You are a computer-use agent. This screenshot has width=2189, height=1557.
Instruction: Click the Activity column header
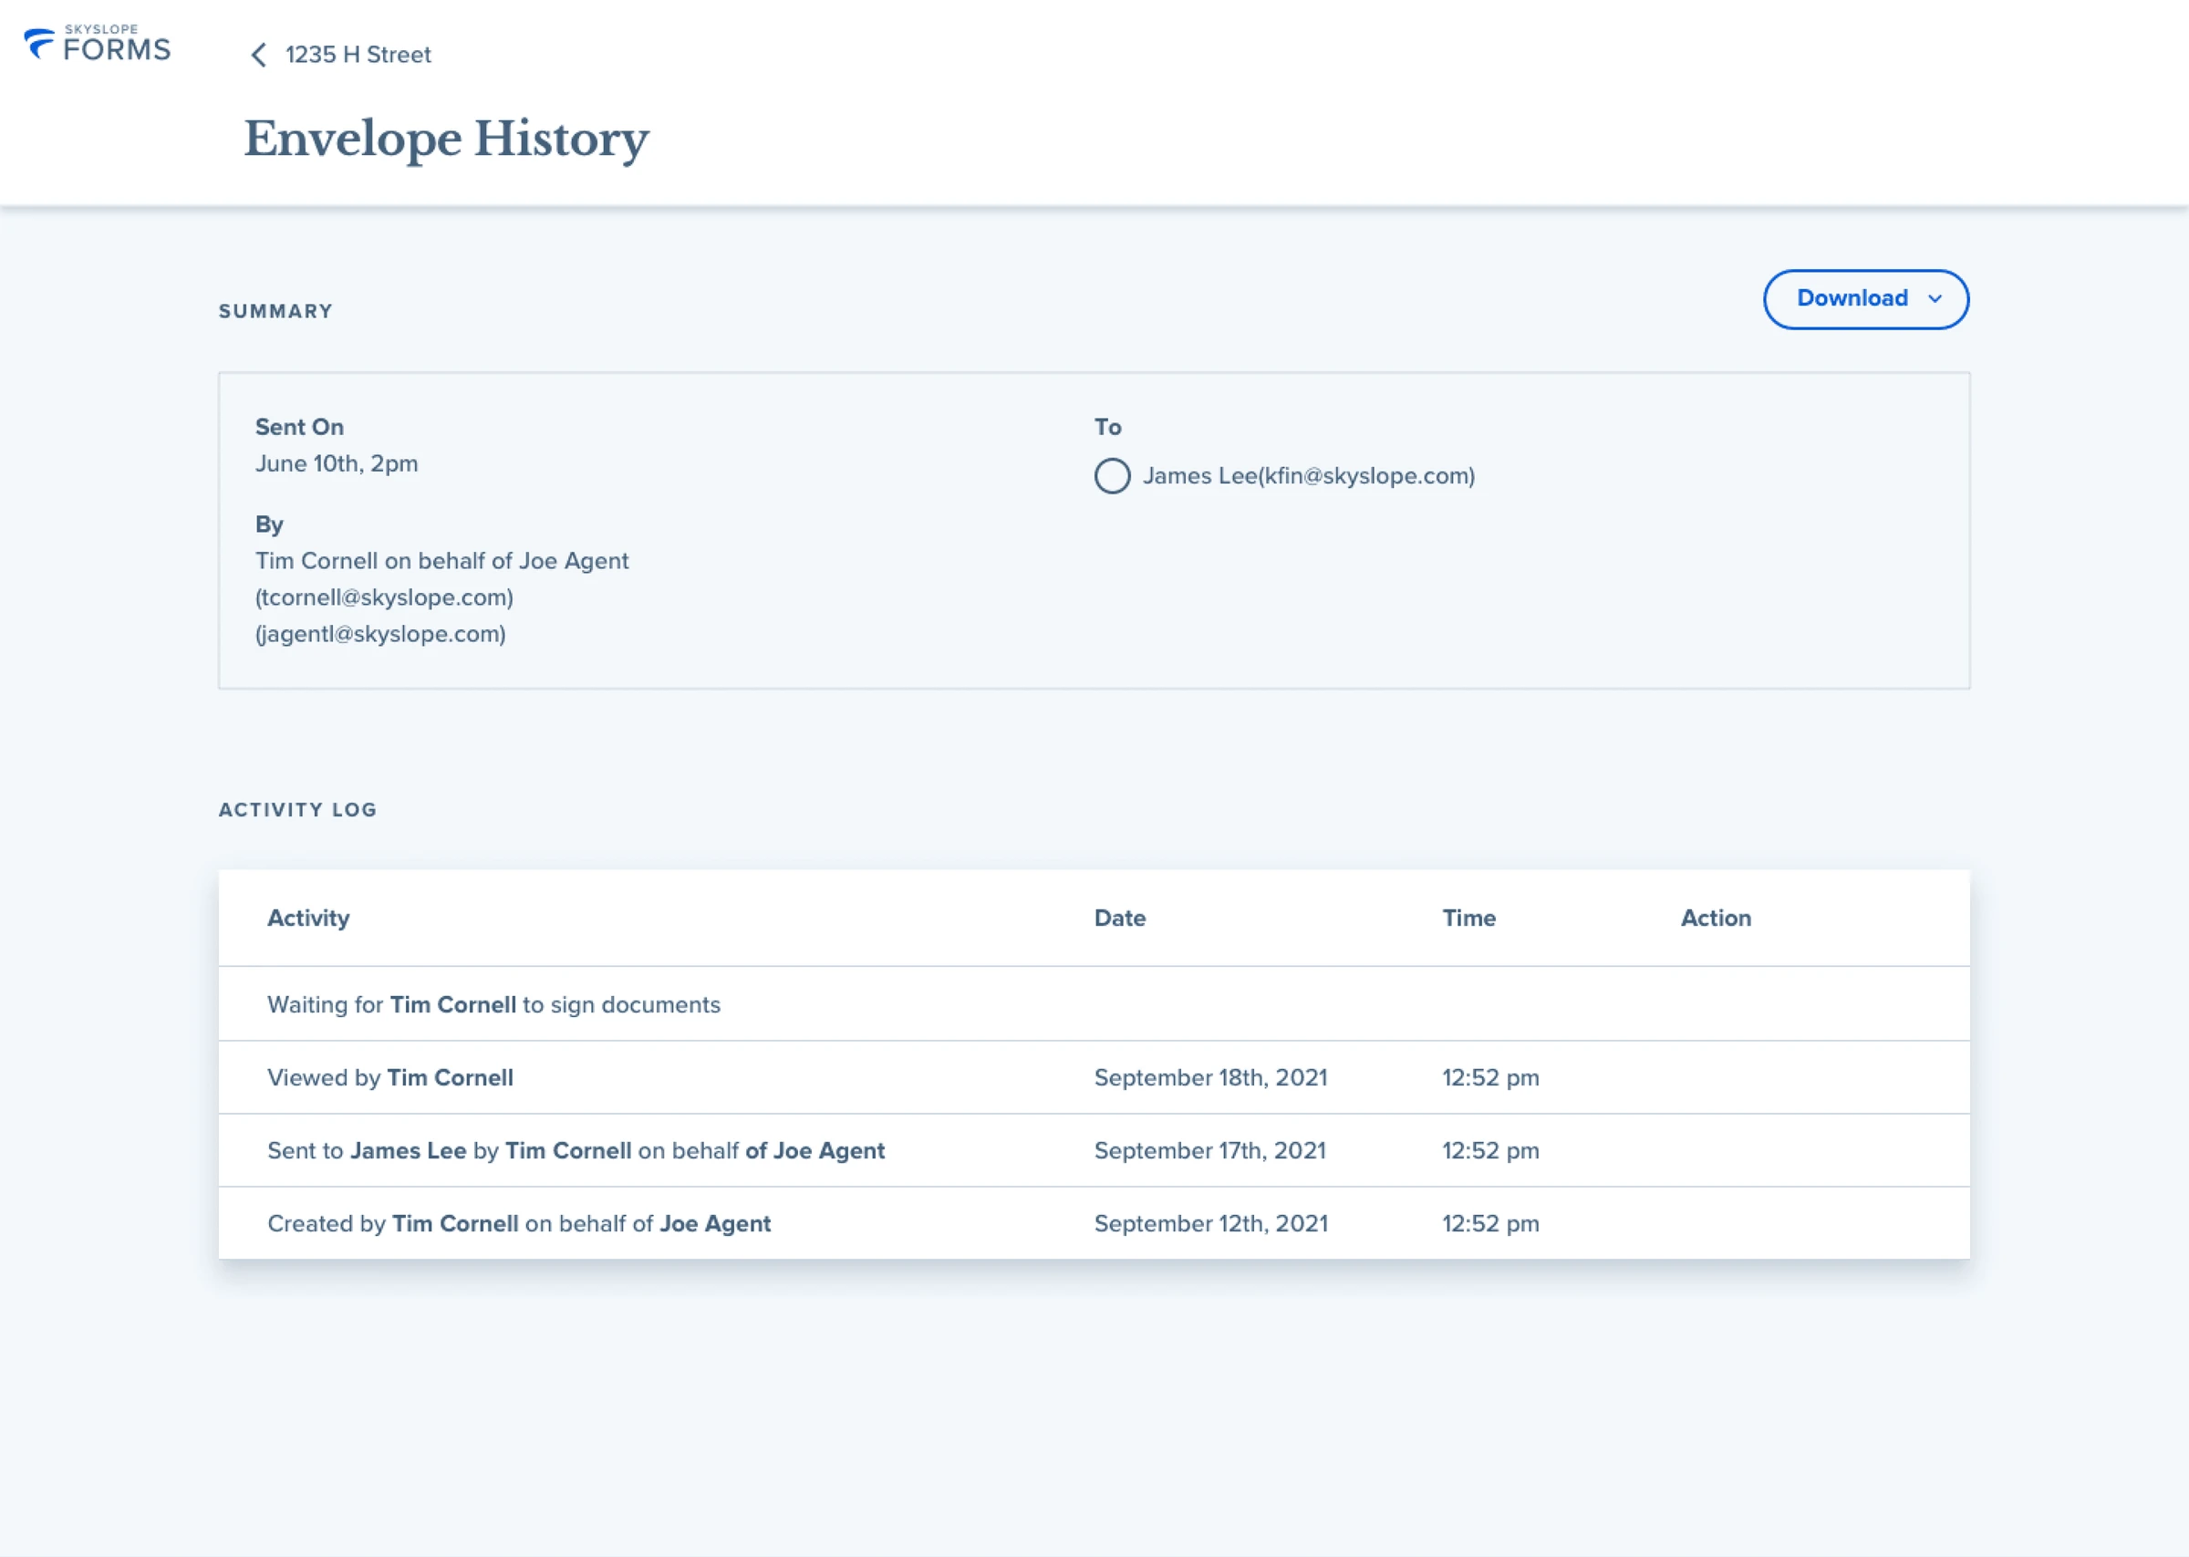[x=308, y=919]
